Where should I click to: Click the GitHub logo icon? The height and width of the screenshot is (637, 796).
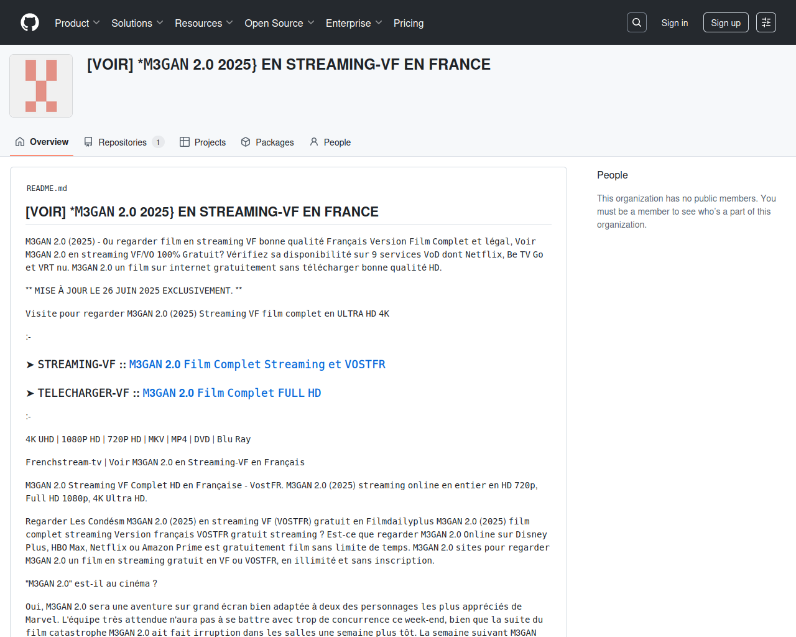coord(30,22)
